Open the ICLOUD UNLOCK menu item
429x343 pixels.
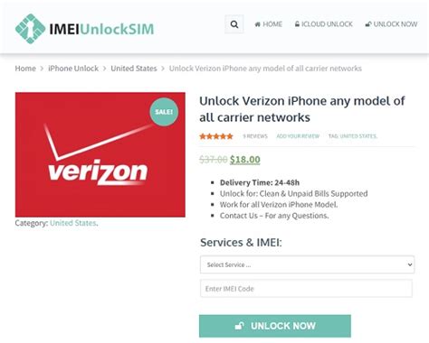[324, 24]
